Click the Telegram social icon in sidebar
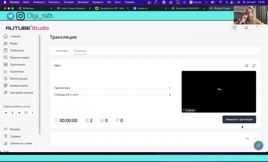This screenshot has width=268, height=162. pos(19,113)
